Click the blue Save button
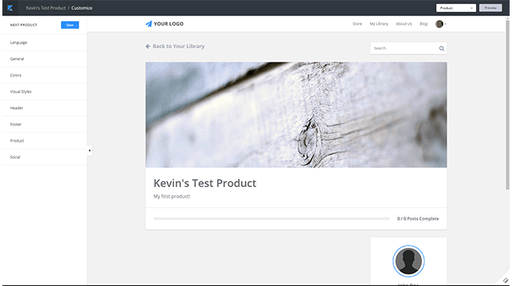Image resolution: width=512 pixels, height=286 pixels. point(70,25)
